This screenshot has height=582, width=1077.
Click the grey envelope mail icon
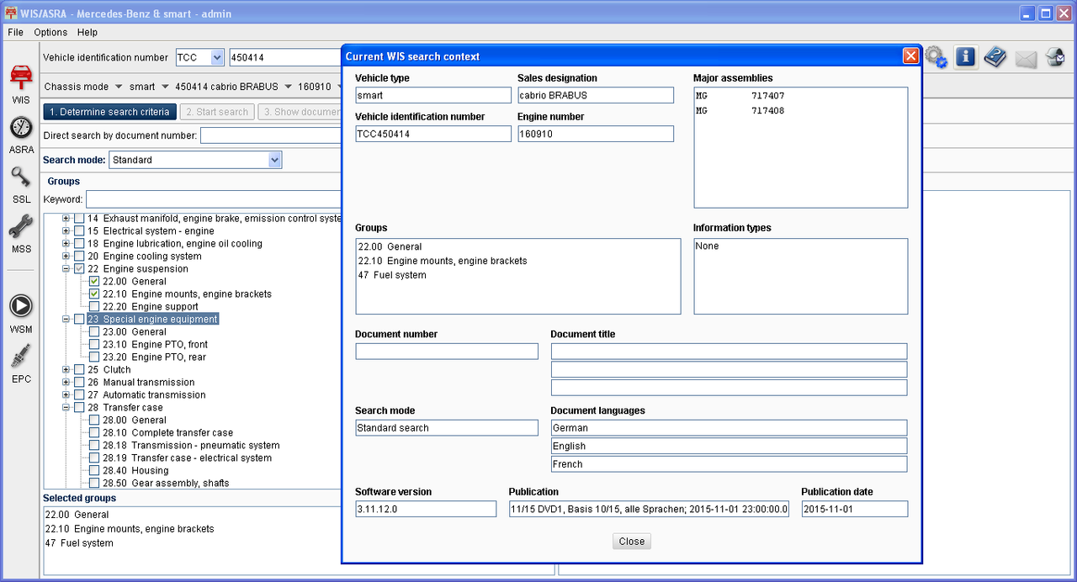1026,58
